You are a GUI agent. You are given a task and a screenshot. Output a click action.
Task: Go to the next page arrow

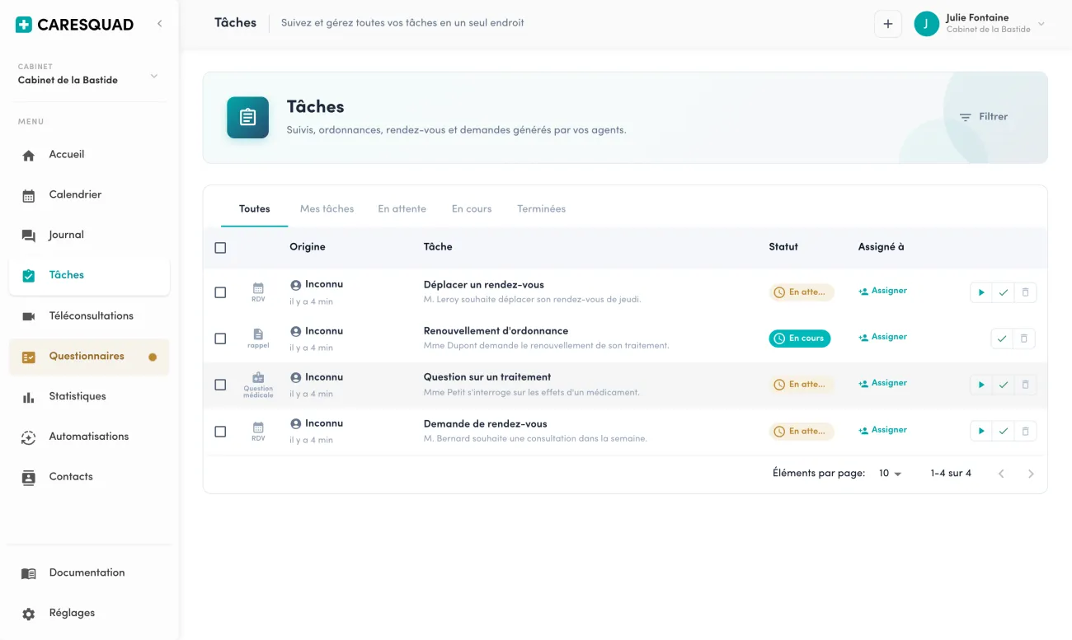pyautogui.click(x=1031, y=474)
